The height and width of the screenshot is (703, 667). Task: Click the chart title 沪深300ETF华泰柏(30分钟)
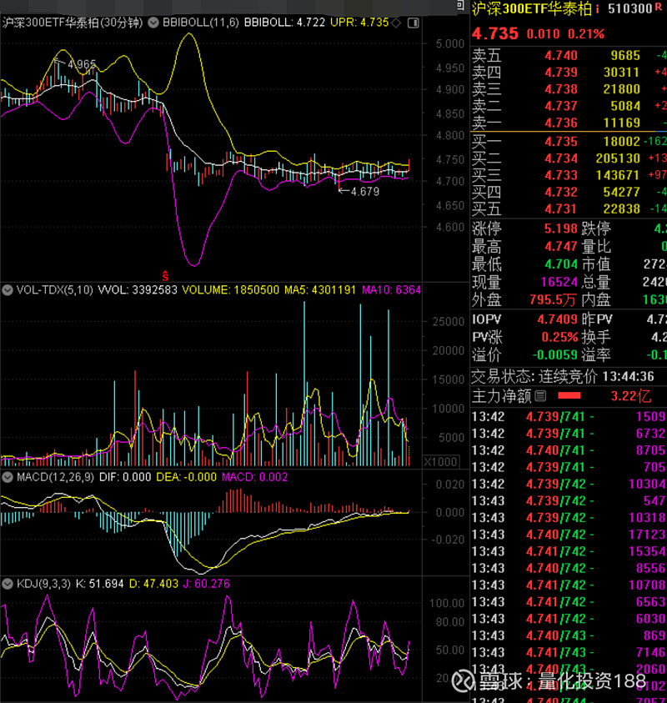click(73, 23)
